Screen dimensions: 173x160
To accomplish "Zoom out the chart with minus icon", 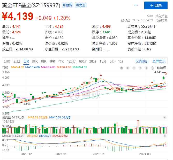I will tap(134, 68).
